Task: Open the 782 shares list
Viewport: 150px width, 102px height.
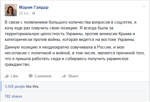Action: (x=13, y=96)
